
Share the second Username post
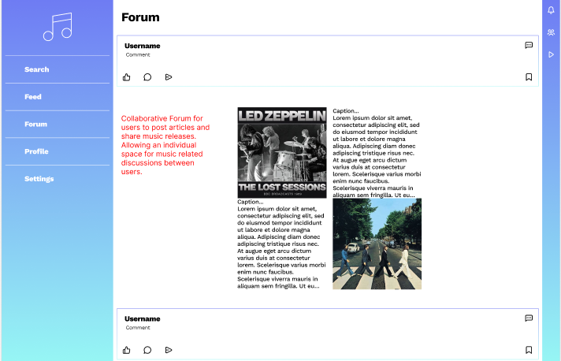click(169, 350)
